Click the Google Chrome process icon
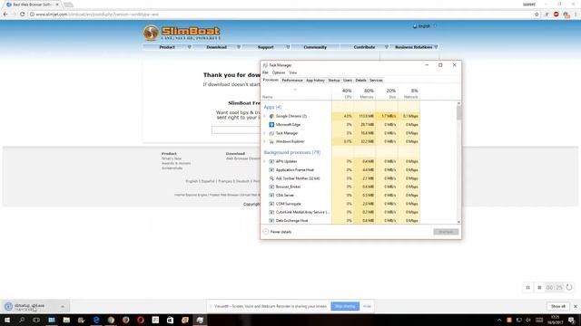581x326 pixels. point(271,116)
